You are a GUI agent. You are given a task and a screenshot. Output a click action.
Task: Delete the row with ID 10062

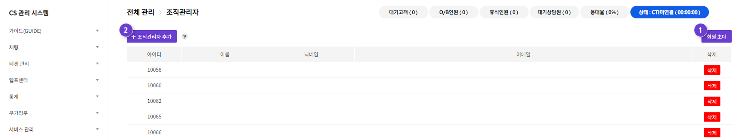tap(712, 102)
